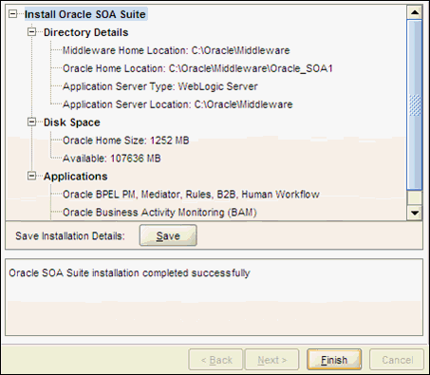430x375 pixels.
Task: Click the installation completed successfully message
Action: 129,273
